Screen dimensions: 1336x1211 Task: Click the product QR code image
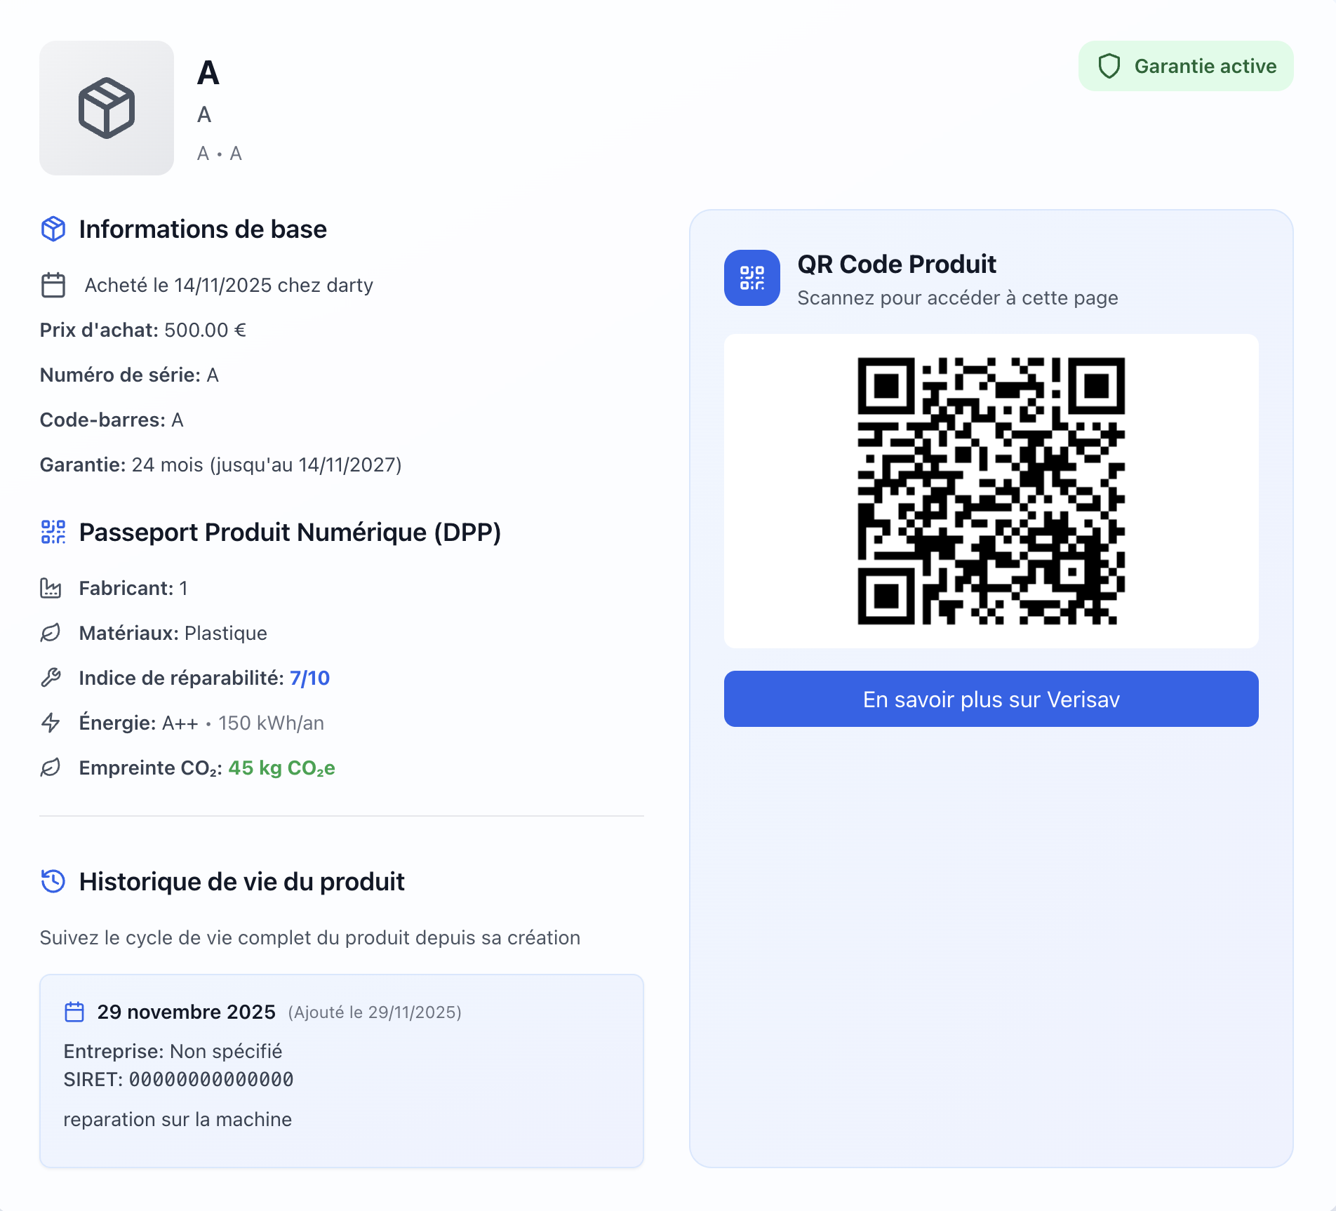(991, 491)
